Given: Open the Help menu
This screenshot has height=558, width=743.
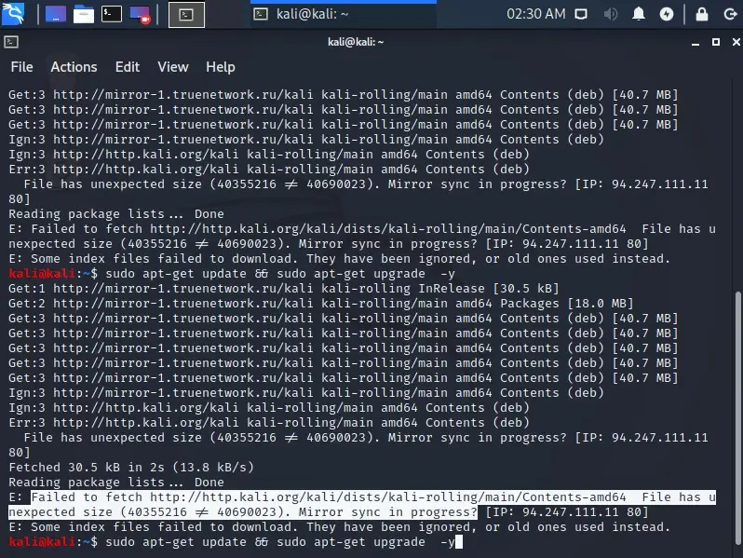Looking at the screenshot, I should click(221, 67).
